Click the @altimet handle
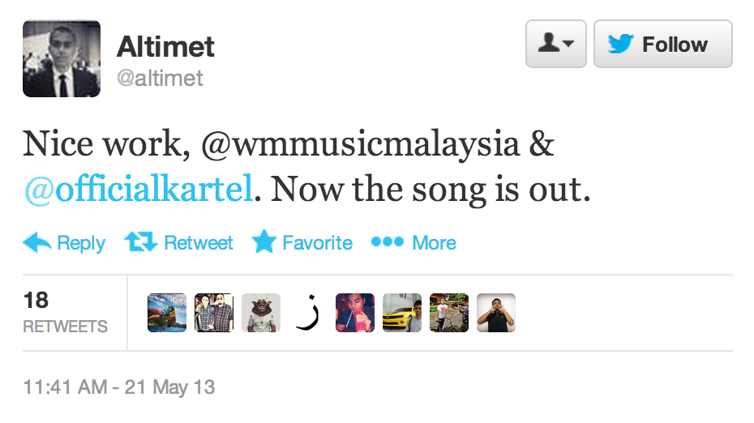Screen dimensions: 754x423 pos(160,78)
